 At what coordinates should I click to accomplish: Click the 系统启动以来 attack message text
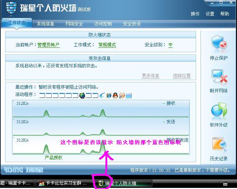[x=56, y=66]
